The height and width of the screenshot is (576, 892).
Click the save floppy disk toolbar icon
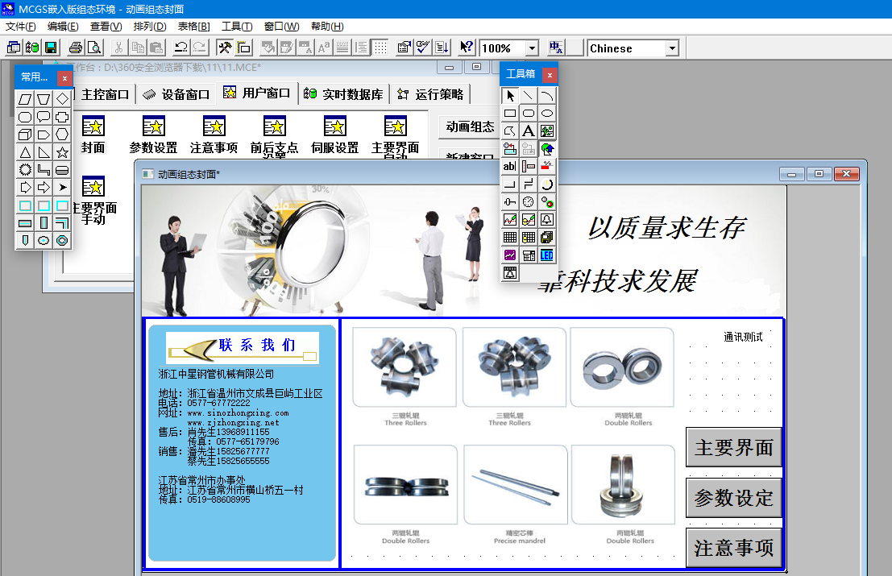coord(51,48)
